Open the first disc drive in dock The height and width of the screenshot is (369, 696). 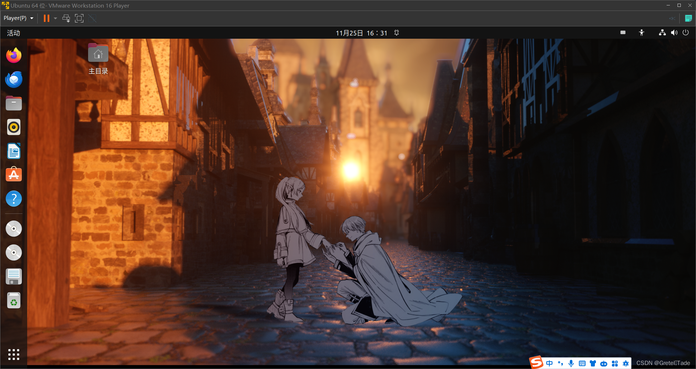14,229
